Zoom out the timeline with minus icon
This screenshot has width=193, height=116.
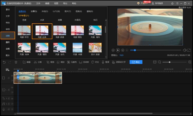tap(160, 62)
